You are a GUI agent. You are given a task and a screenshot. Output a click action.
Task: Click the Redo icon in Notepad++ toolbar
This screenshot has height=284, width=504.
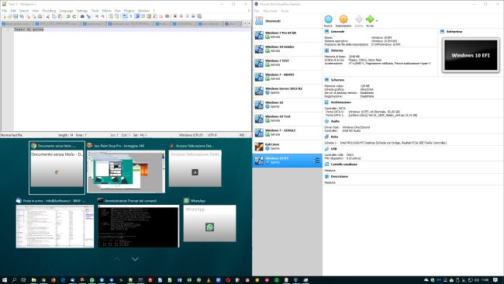[x=74, y=16]
